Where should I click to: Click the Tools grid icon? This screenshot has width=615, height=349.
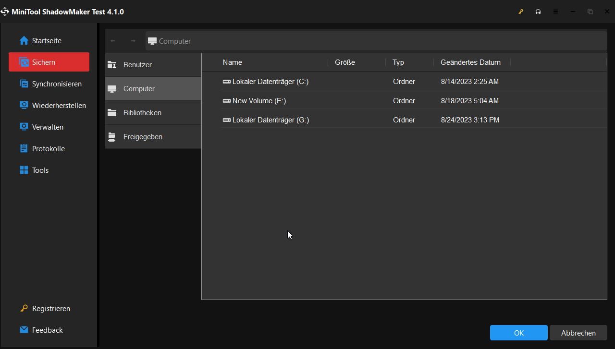tap(24, 170)
